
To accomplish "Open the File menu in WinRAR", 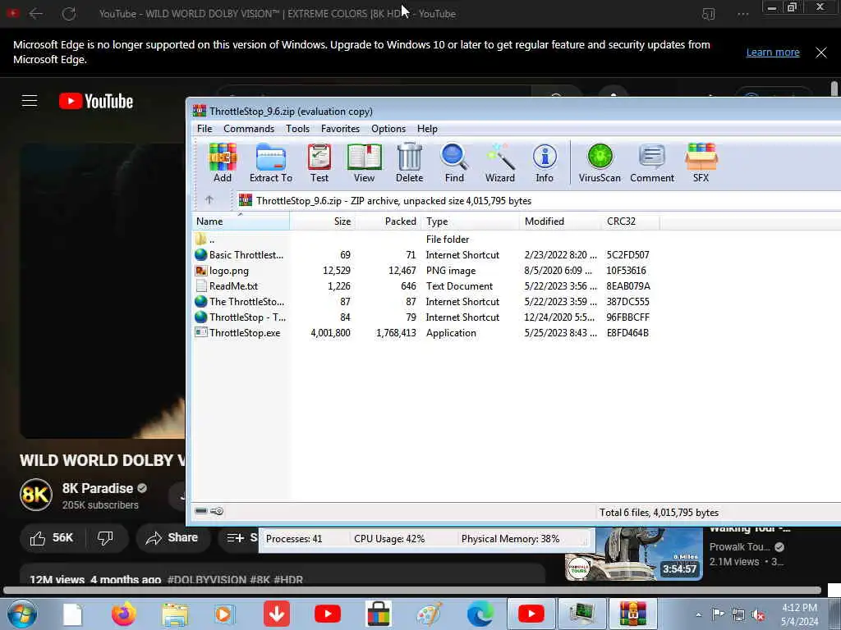I will 205,129.
